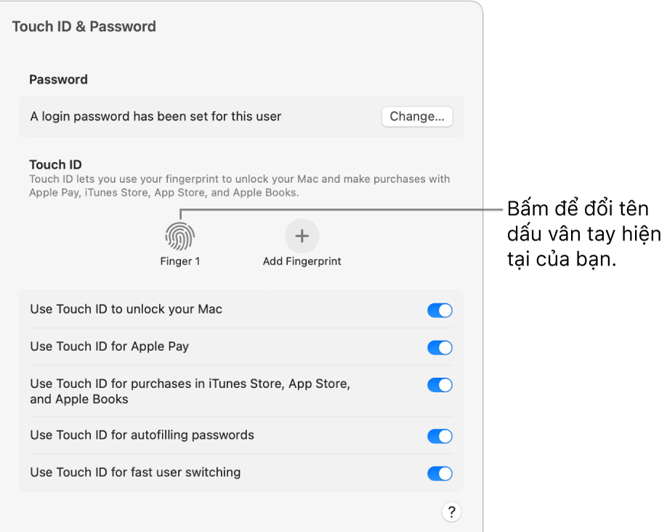The image size is (667, 532).
Task: Click the Change… password button
Action: pyautogui.click(x=417, y=116)
